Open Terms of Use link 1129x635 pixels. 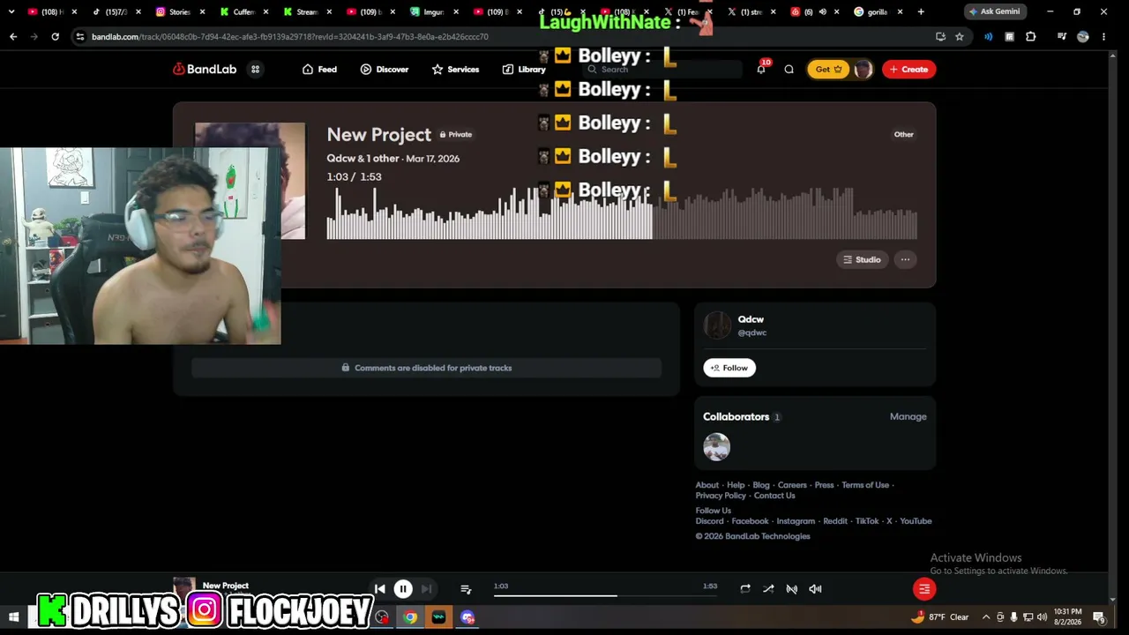point(865,485)
